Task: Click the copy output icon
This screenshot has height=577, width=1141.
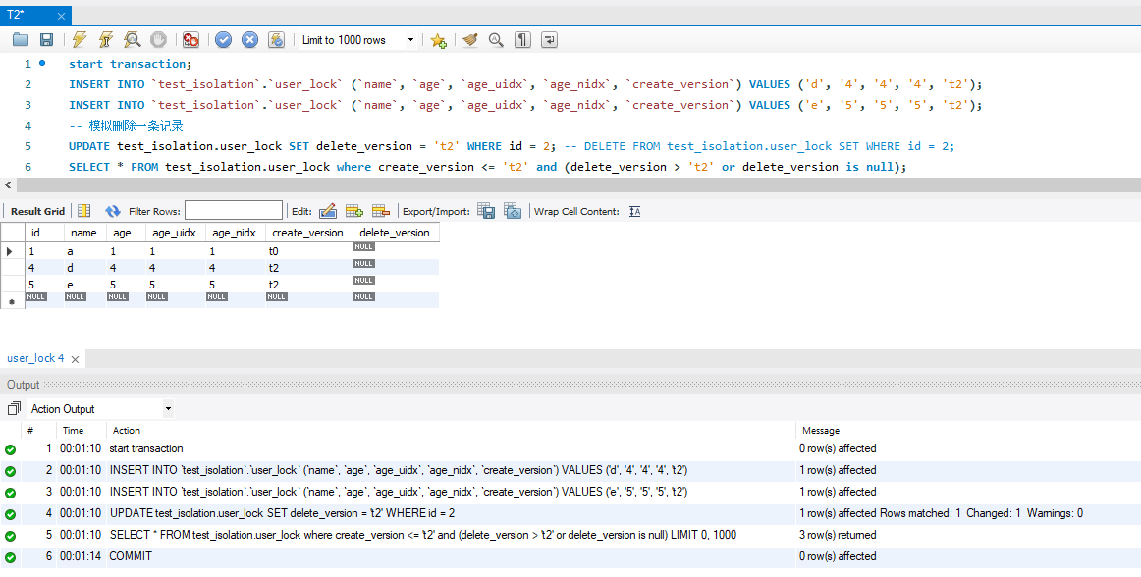Action: coord(14,409)
